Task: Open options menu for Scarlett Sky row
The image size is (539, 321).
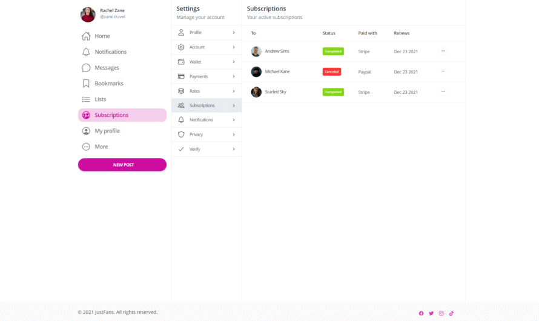Action: point(443,92)
